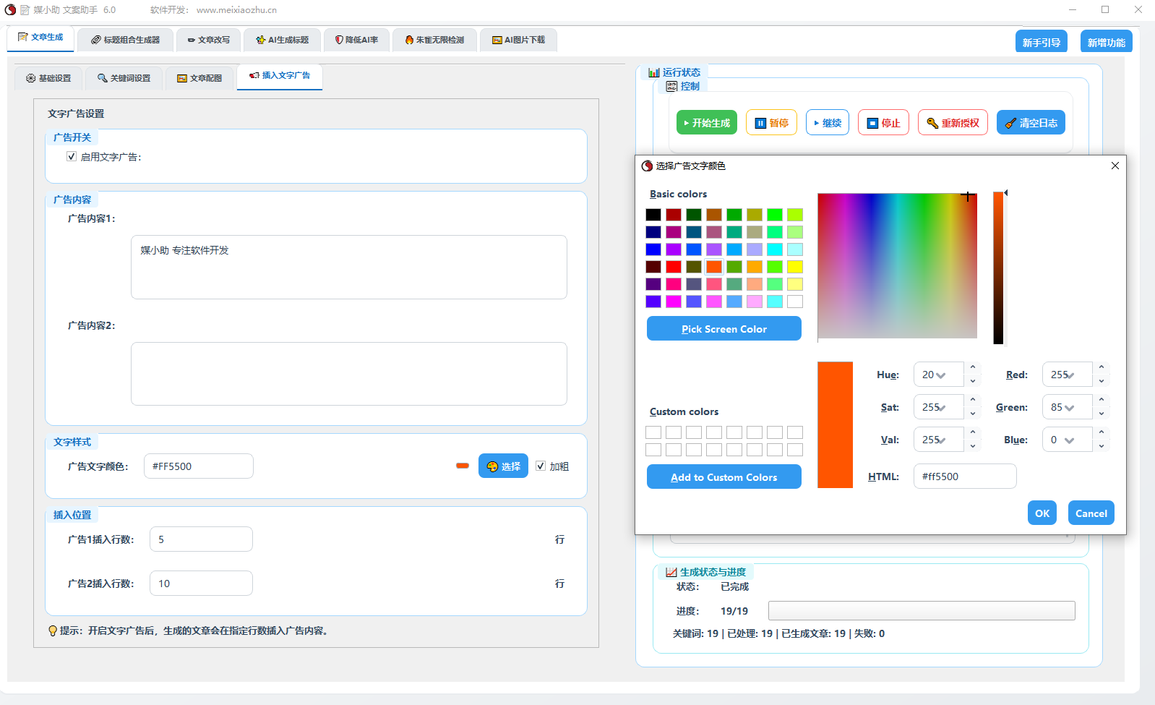Toggle the 启用文字广告 checkbox

pos(72,156)
